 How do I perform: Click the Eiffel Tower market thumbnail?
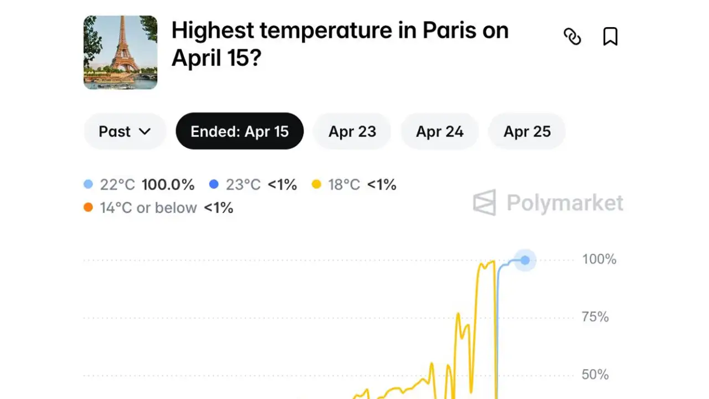pos(120,52)
